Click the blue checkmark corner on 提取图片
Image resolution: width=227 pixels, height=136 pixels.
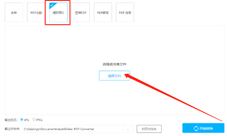click(x=52, y=5)
